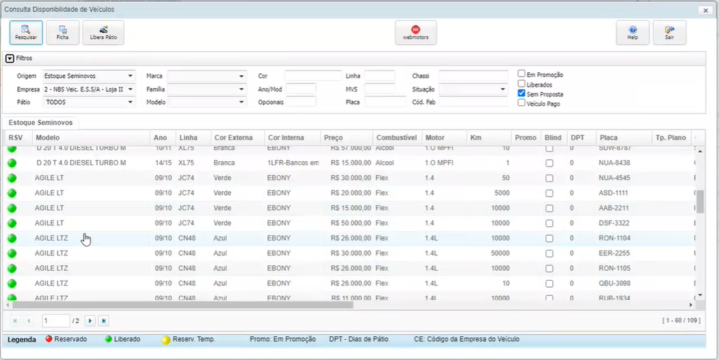
Task: Click the Libera Pátio button
Action: (x=103, y=33)
